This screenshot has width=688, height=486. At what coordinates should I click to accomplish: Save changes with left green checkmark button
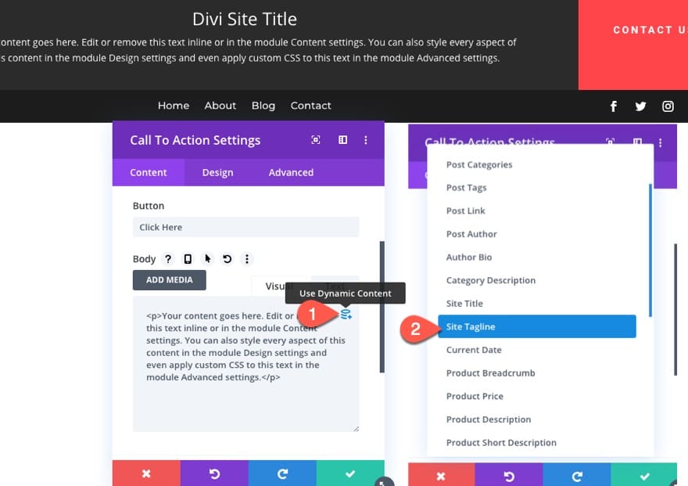tap(350, 473)
